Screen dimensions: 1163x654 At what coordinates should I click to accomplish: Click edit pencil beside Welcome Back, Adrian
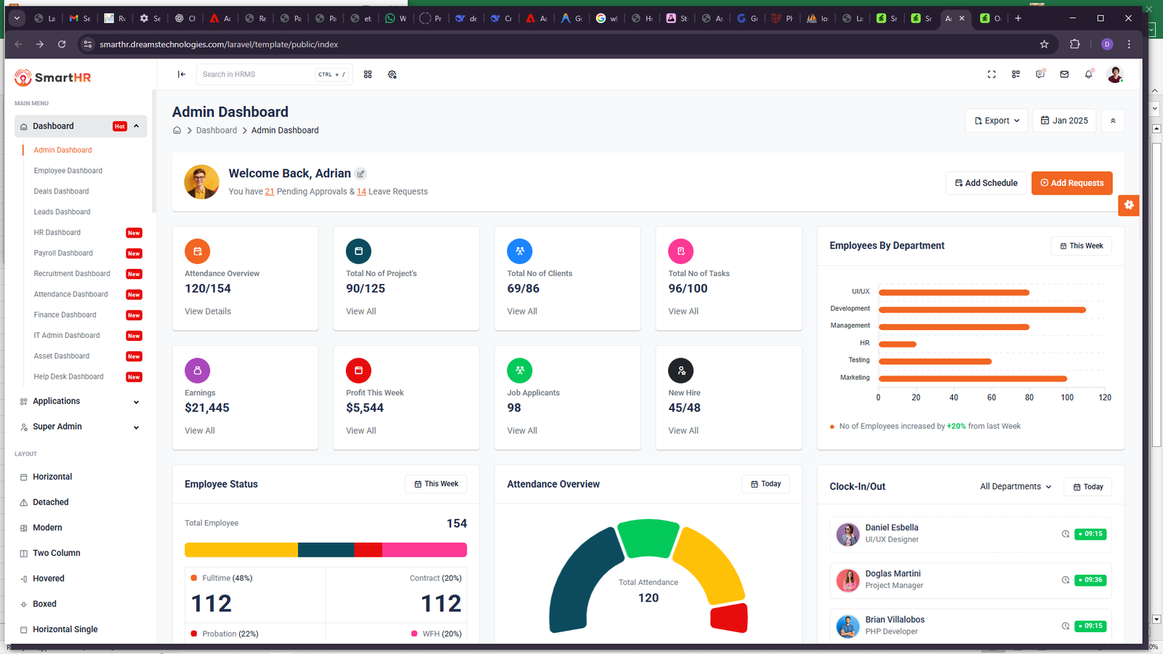point(361,174)
